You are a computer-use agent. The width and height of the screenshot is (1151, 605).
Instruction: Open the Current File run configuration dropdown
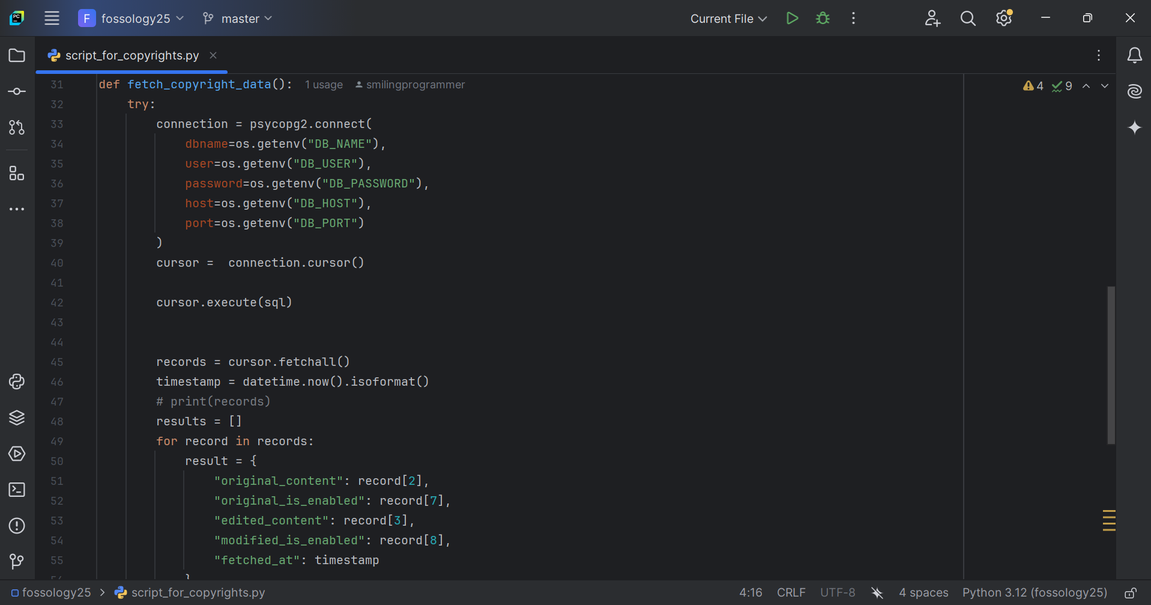[x=728, y=19]
